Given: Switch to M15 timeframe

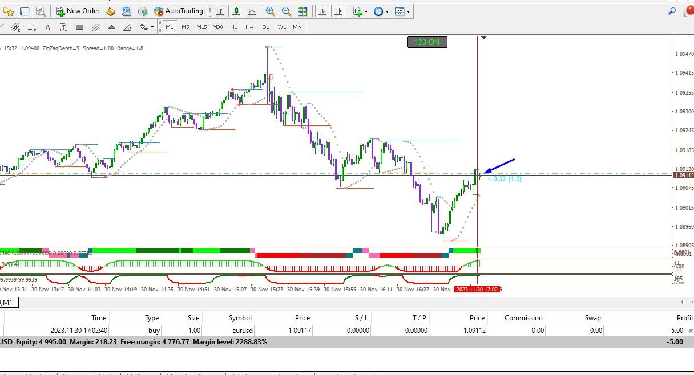Looking at the screenshot, I should 201,27.
